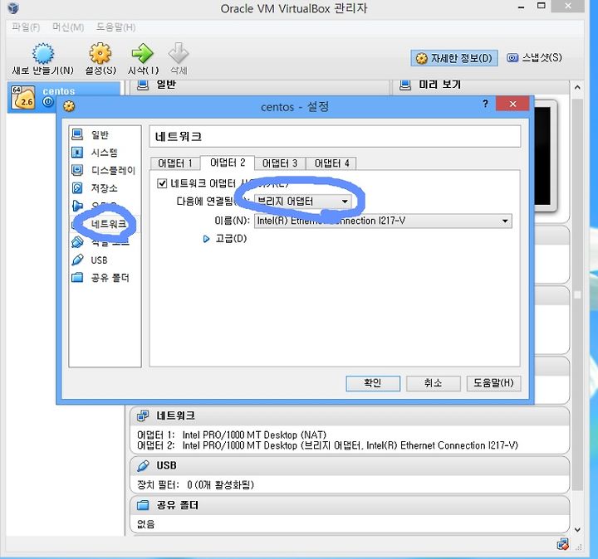Open 공유 폴더 category in settings sidebar

[x=110, y=278]
